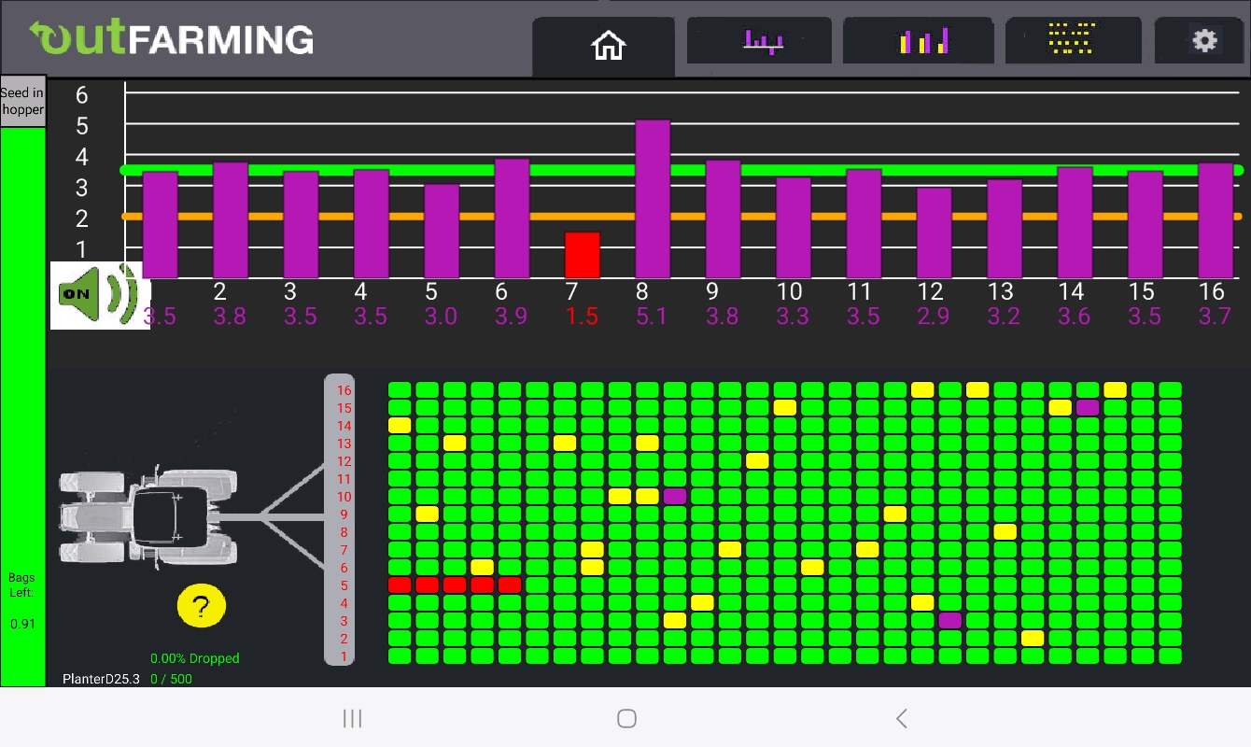Open the purple deviation bar chart tab
1251x747 pixels.
[x=760, y=42]
